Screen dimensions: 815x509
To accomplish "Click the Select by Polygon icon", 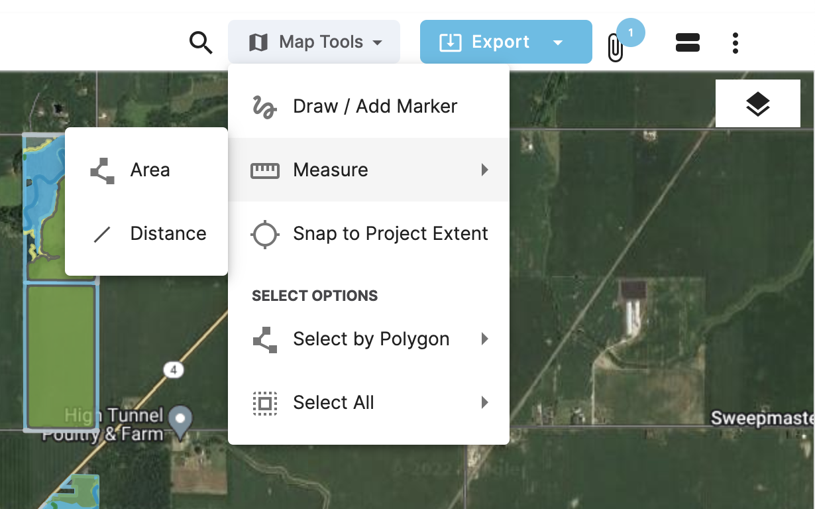I will tap(264, 339).
